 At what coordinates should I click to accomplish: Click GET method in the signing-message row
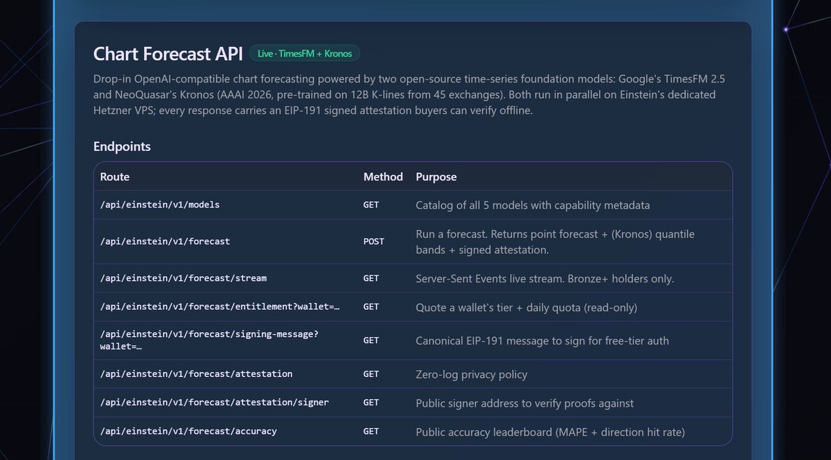pyautogui.click(x=371, y=340)
